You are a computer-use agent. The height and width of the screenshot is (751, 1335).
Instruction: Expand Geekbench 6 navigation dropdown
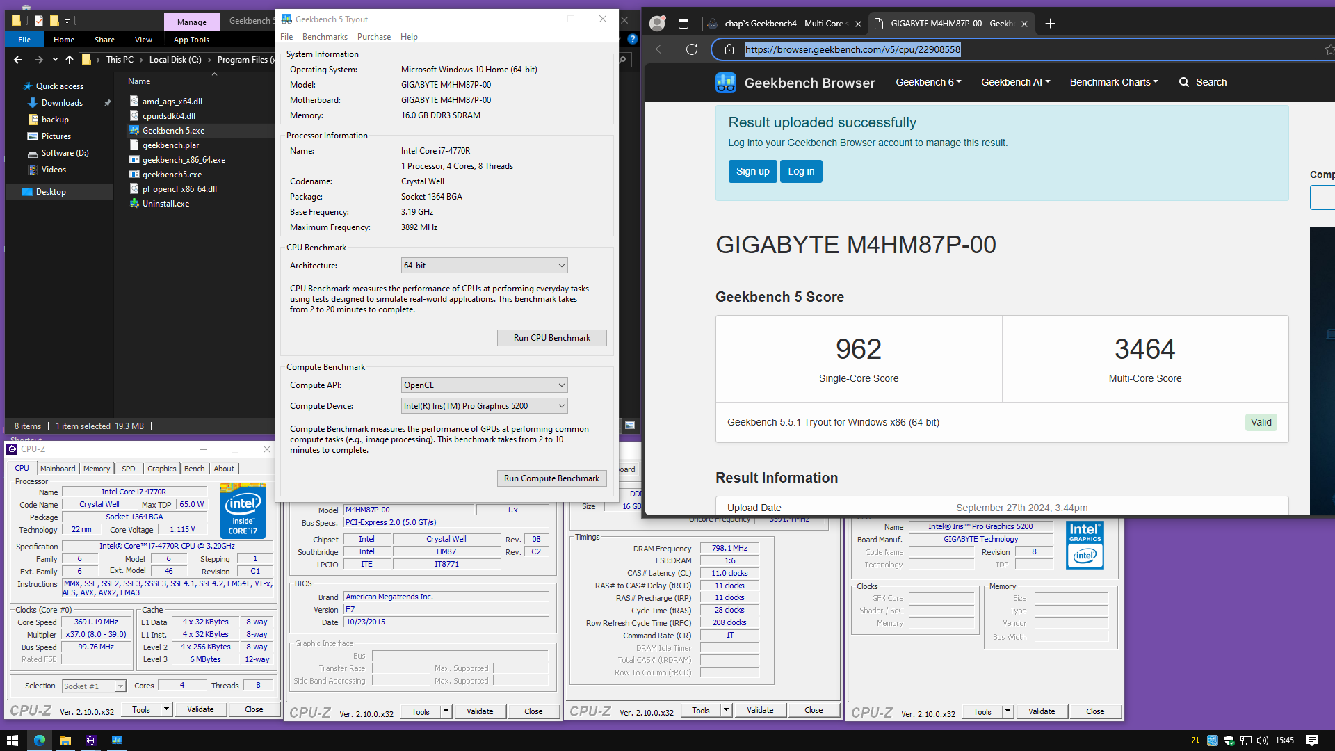(928, 82)
